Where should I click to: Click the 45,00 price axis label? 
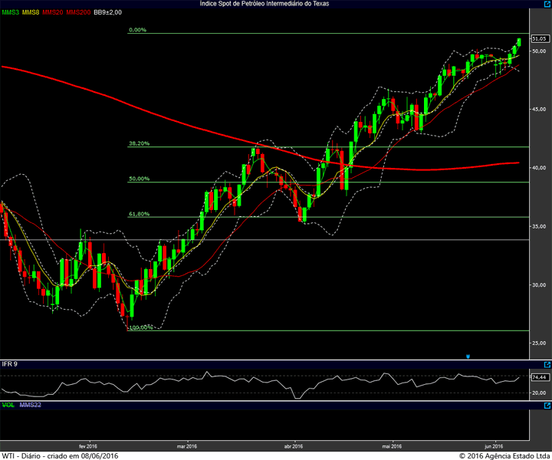tap(539, 110)
